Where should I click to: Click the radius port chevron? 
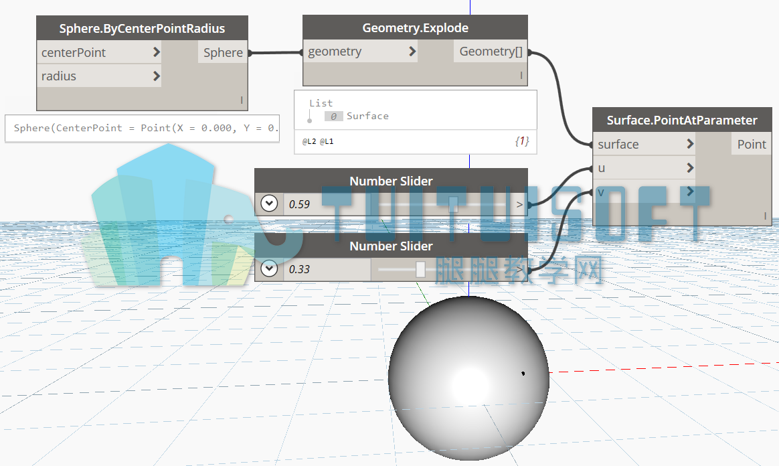point(157,76)
